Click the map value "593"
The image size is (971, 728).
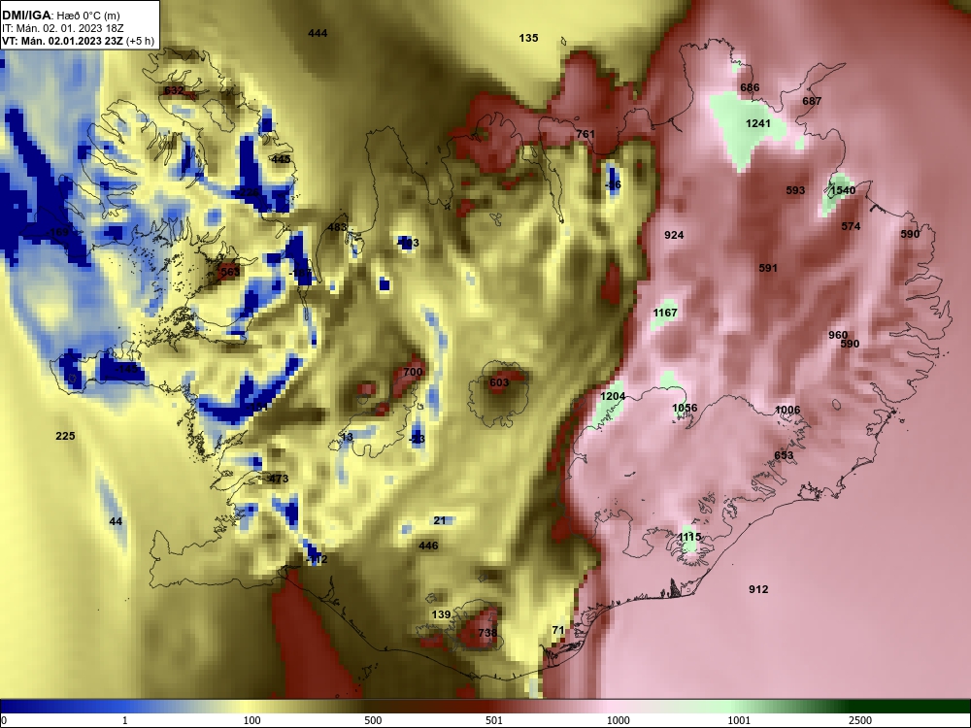[796, 190]
